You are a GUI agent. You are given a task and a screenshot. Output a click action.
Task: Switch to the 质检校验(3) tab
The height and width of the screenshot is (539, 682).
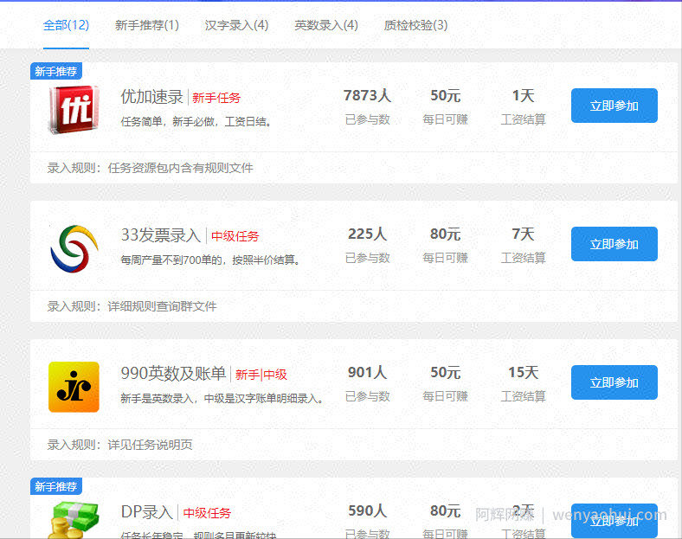pos(415,25)
